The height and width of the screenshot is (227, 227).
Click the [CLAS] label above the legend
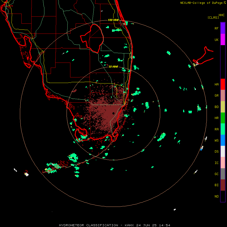pos(213,17)
